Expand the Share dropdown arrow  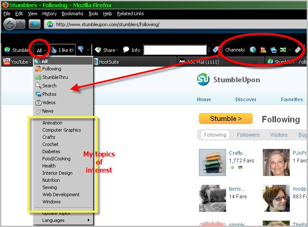click(x=117, y=50)
